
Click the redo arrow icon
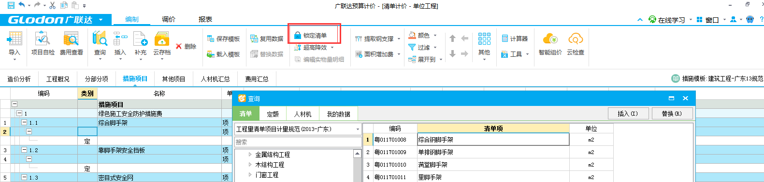tap(37, 5)
